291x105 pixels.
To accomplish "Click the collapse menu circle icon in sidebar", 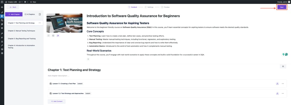I will click(2, 53).
